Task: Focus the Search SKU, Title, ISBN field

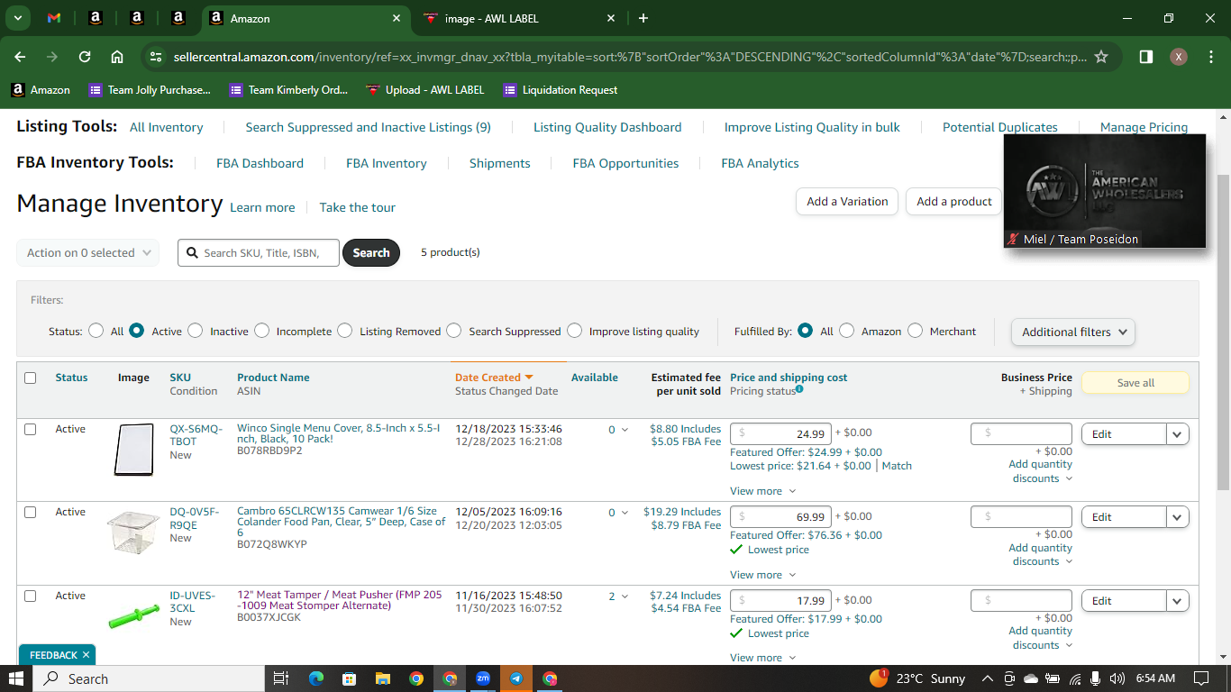Action: pyautogui.click(x=259, y=253)
